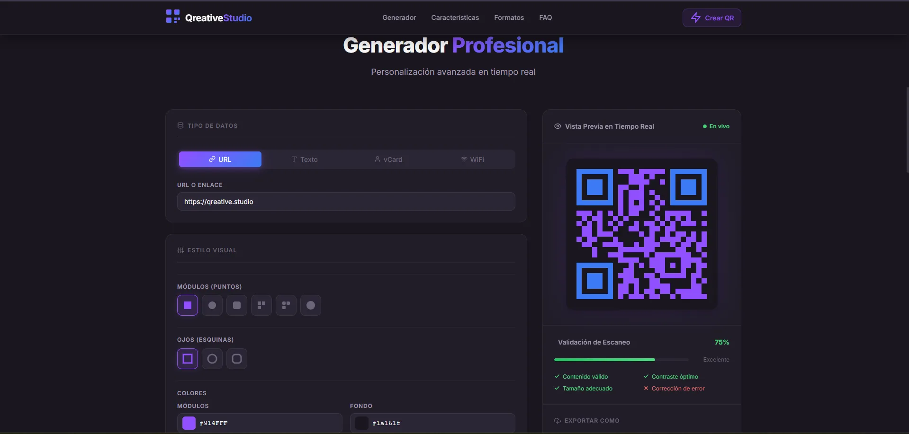909x434 pixels.
Task: Click the Tamaño adecuado check item
Action: 584,389
